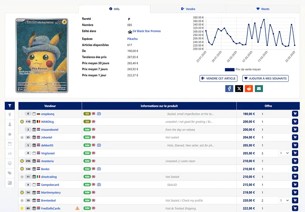Add dekker93's offer to cart
305x212 pixels.
tap(295, 145)
